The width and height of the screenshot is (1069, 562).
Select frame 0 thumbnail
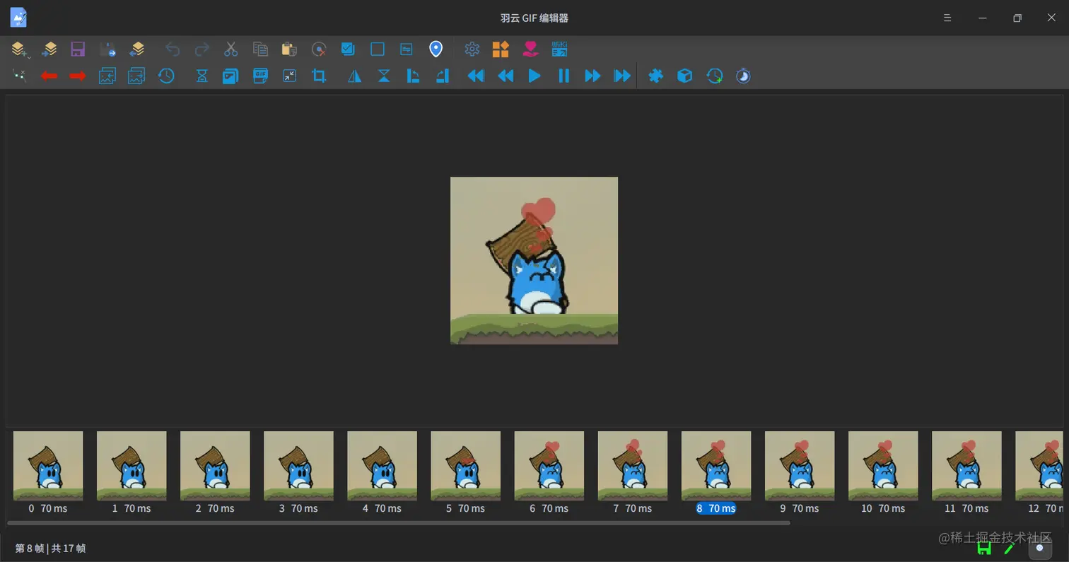[48, 466]
